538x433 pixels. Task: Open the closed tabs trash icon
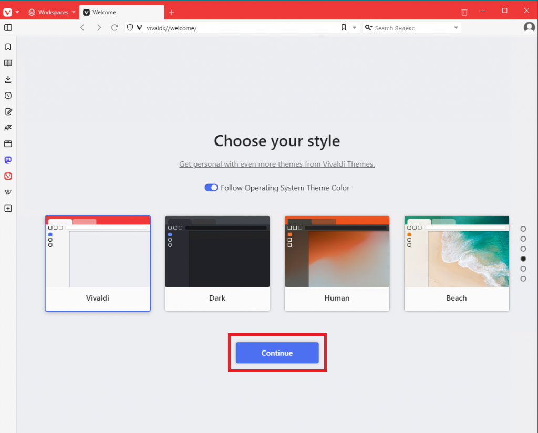coord(464,13)
